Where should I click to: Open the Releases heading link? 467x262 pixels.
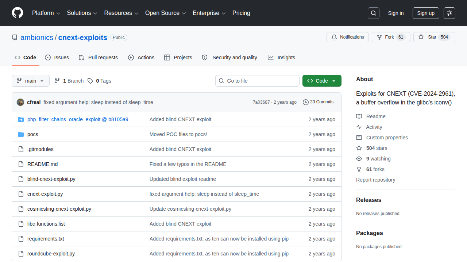click(368, 200)
